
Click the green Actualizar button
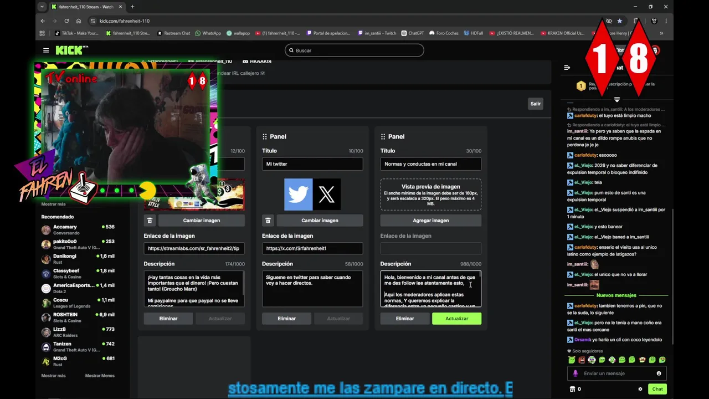[x=456, y=319]
